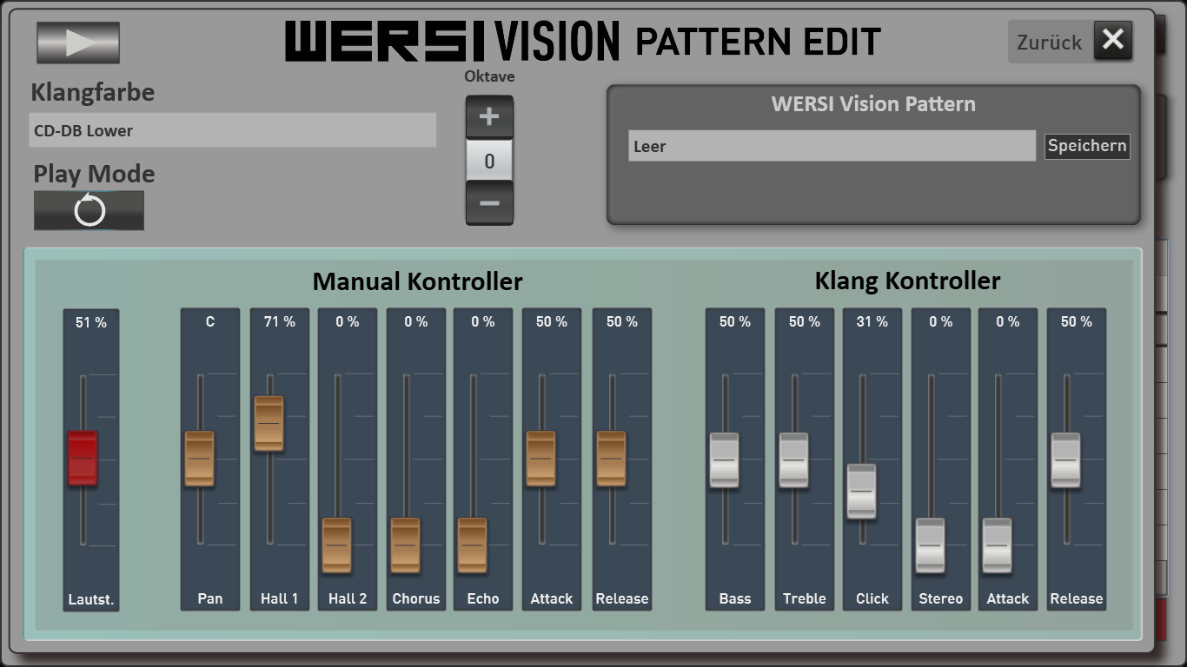Select the C value above Pan
The height and width of the screenshot is (667, 1187).
coord(210,321)
